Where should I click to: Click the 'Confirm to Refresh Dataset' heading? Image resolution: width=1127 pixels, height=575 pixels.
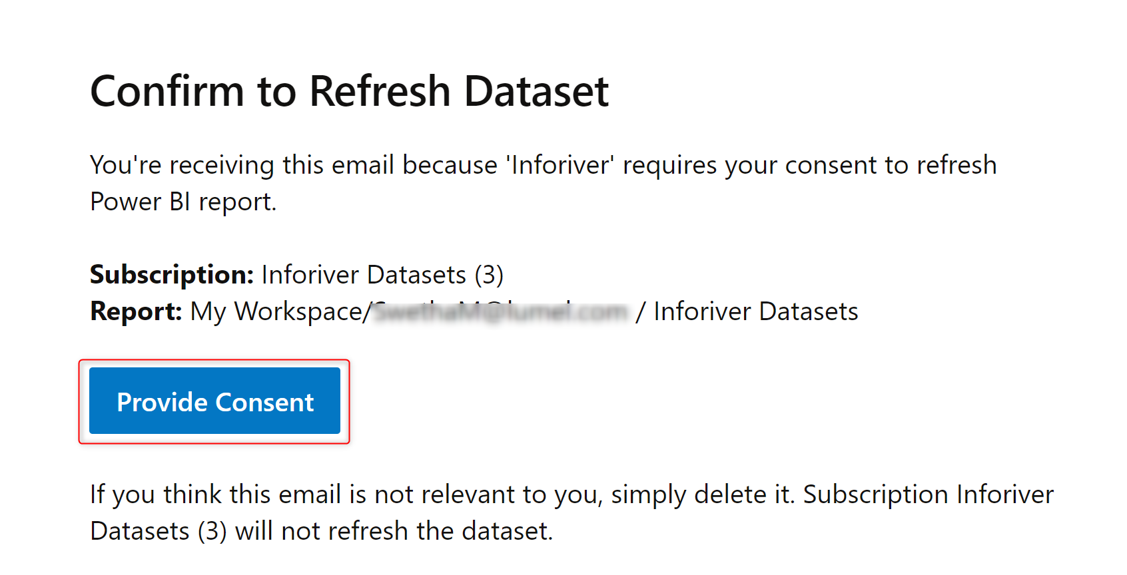[x=349, y=91]
